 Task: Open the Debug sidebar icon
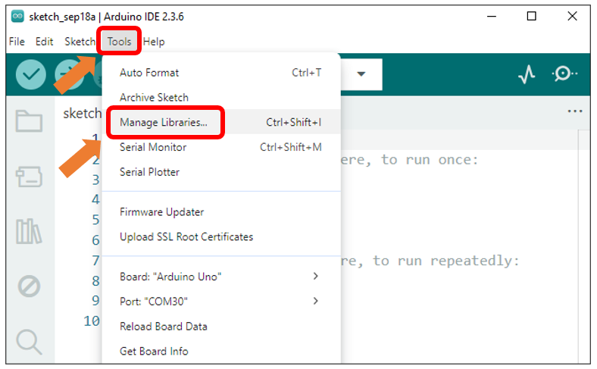point(29,286)
